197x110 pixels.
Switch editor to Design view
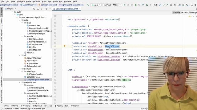(x=193, y=13)
